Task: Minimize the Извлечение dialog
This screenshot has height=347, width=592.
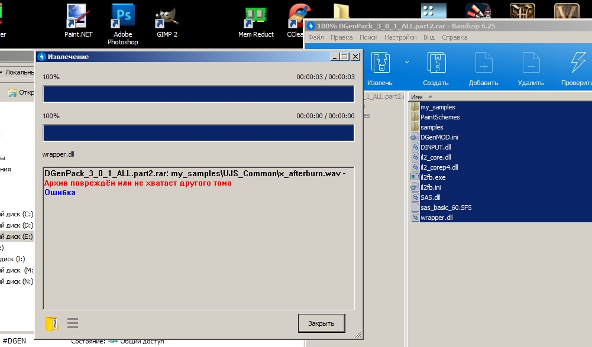Action: point(335,57)
